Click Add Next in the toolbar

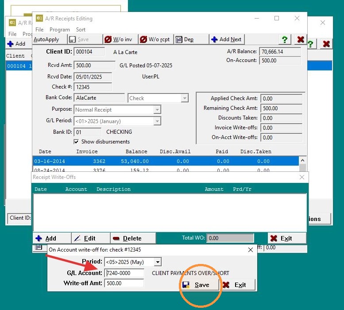[227, 39]
